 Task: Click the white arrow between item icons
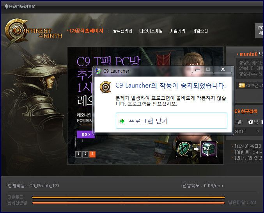[196, 149]
